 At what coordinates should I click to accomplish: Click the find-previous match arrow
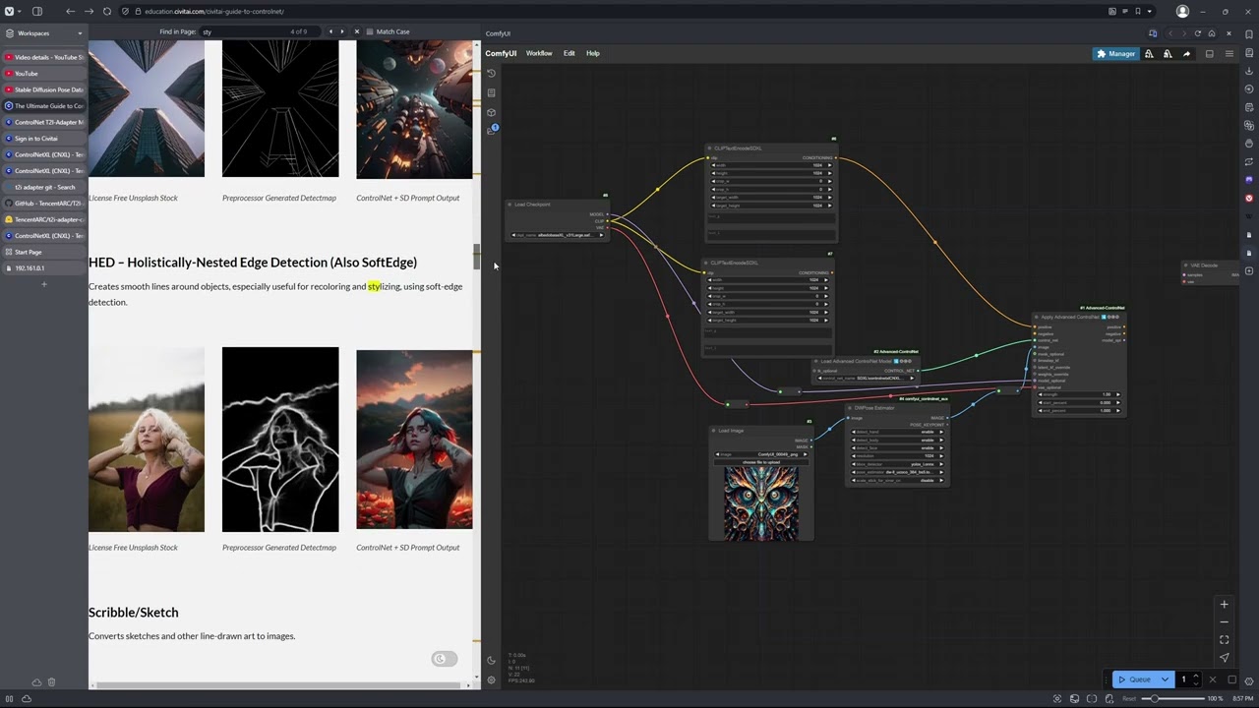pyautogui.click(x=330, y=31)
